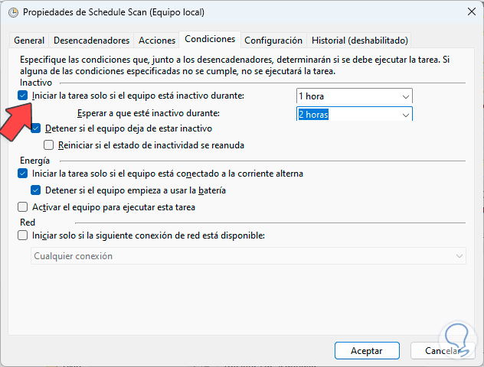
Task: Open the Historial (deshabilitado) tab
Action: pyautogui.click(x=359, y=41)
